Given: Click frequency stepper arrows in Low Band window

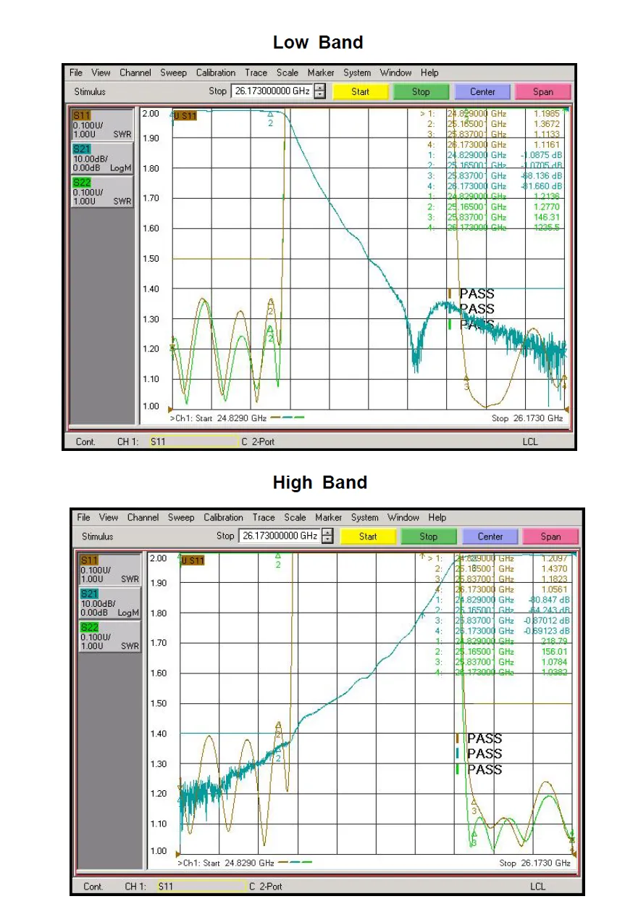Looking at the screenshot, I should (320, 91).
